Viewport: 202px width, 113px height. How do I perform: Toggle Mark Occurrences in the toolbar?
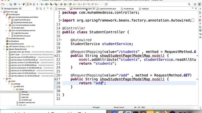pyautogui.click(x=27, y=4)
